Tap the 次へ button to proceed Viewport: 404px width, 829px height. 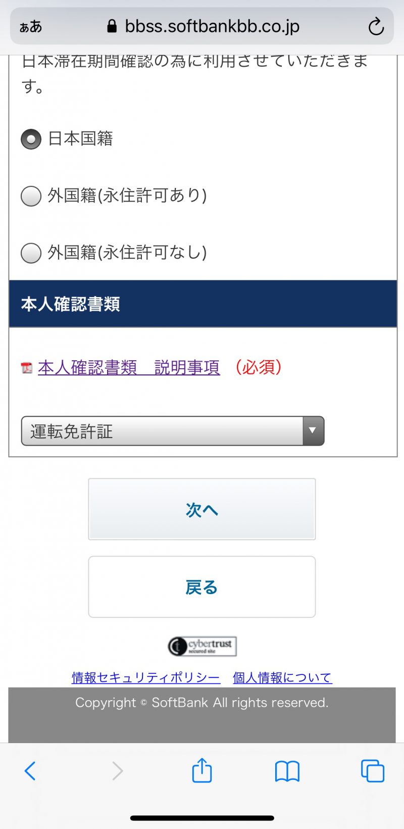click(x=201, y=509)
